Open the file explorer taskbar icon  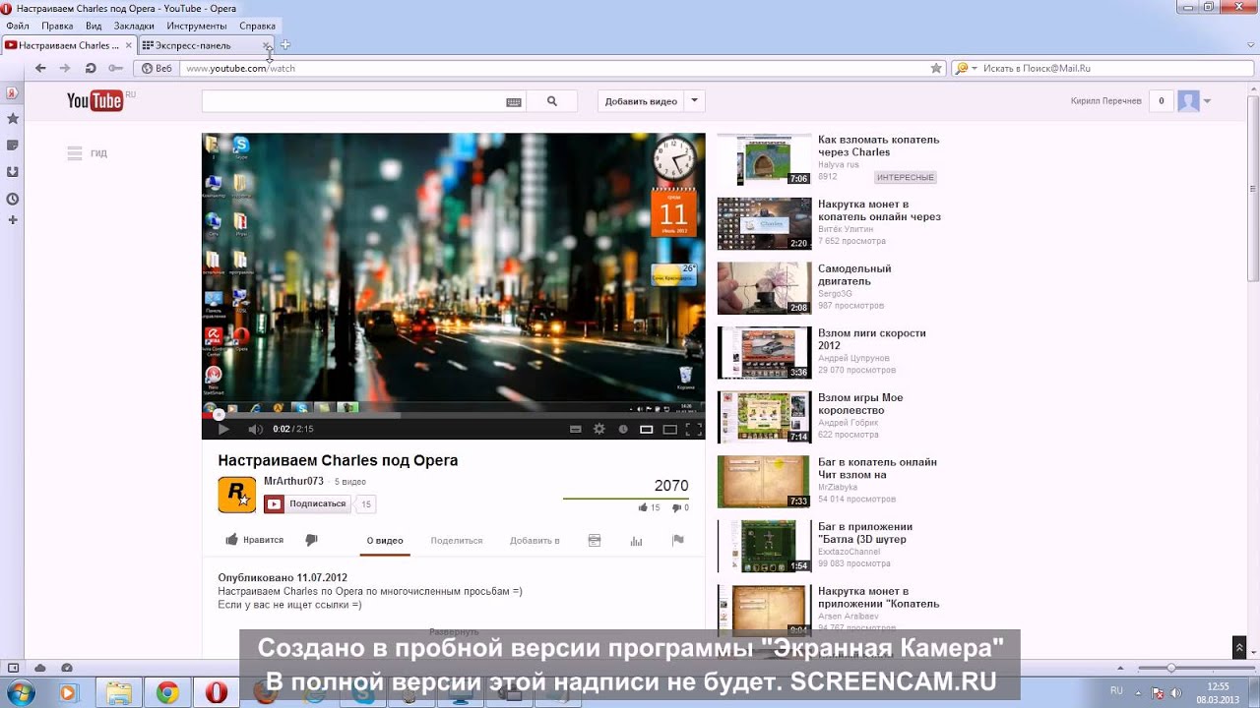pos(118,692)
